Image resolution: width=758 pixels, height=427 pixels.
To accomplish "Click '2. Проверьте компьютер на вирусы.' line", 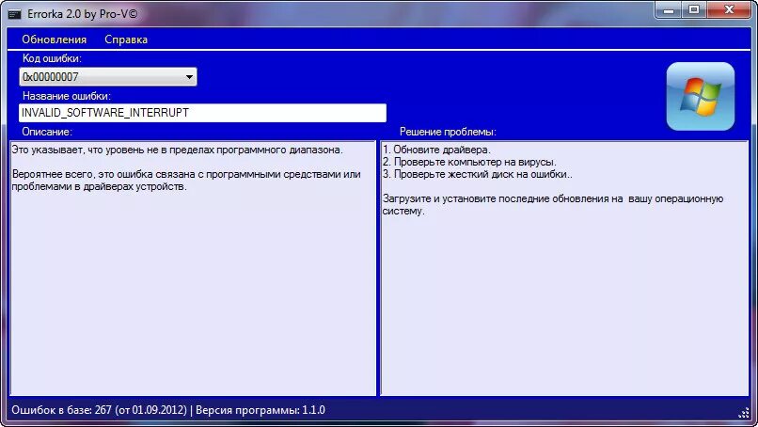I will coord(469,162).
